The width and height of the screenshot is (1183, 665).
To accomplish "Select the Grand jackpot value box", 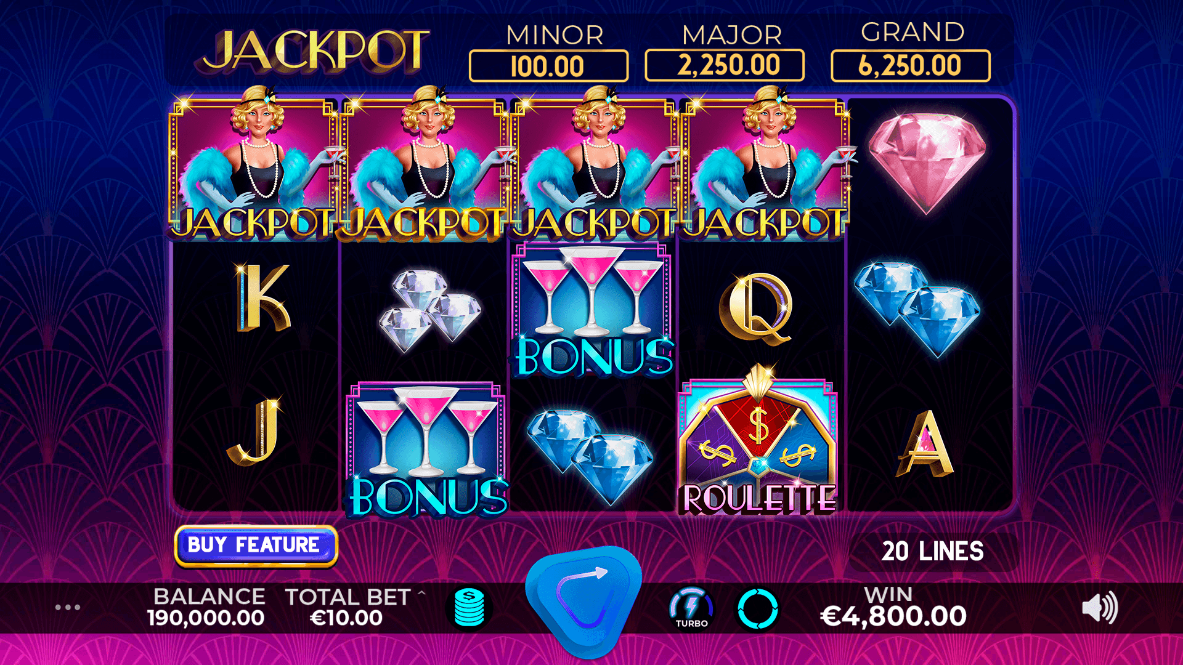I will [x=911, y=65].
